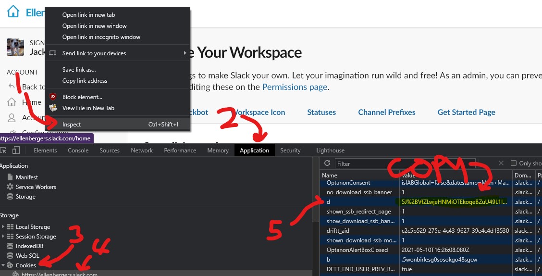Click the Slack house logo icon

click(x=13, y=12)
